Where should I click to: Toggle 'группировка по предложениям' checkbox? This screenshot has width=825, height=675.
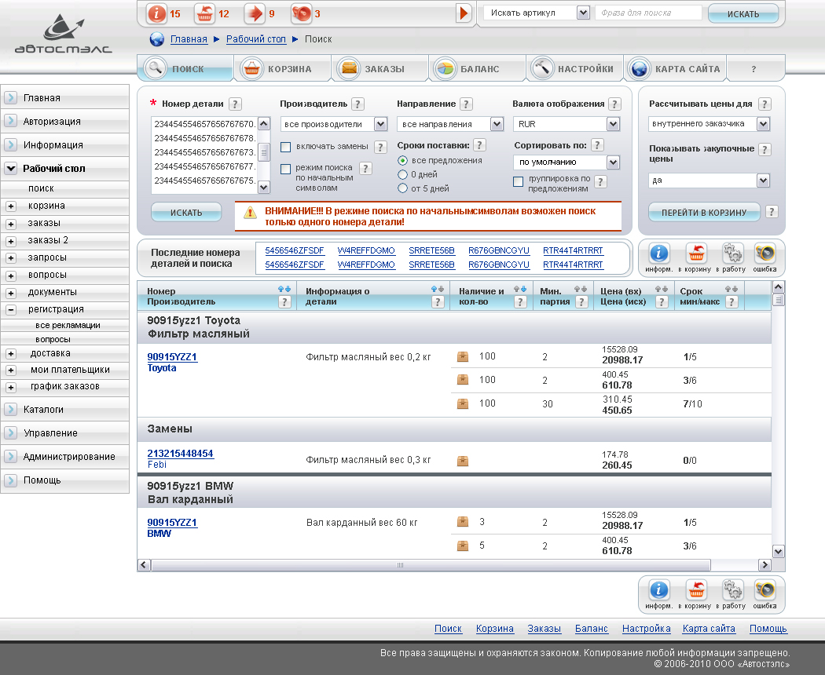[519, 182]
